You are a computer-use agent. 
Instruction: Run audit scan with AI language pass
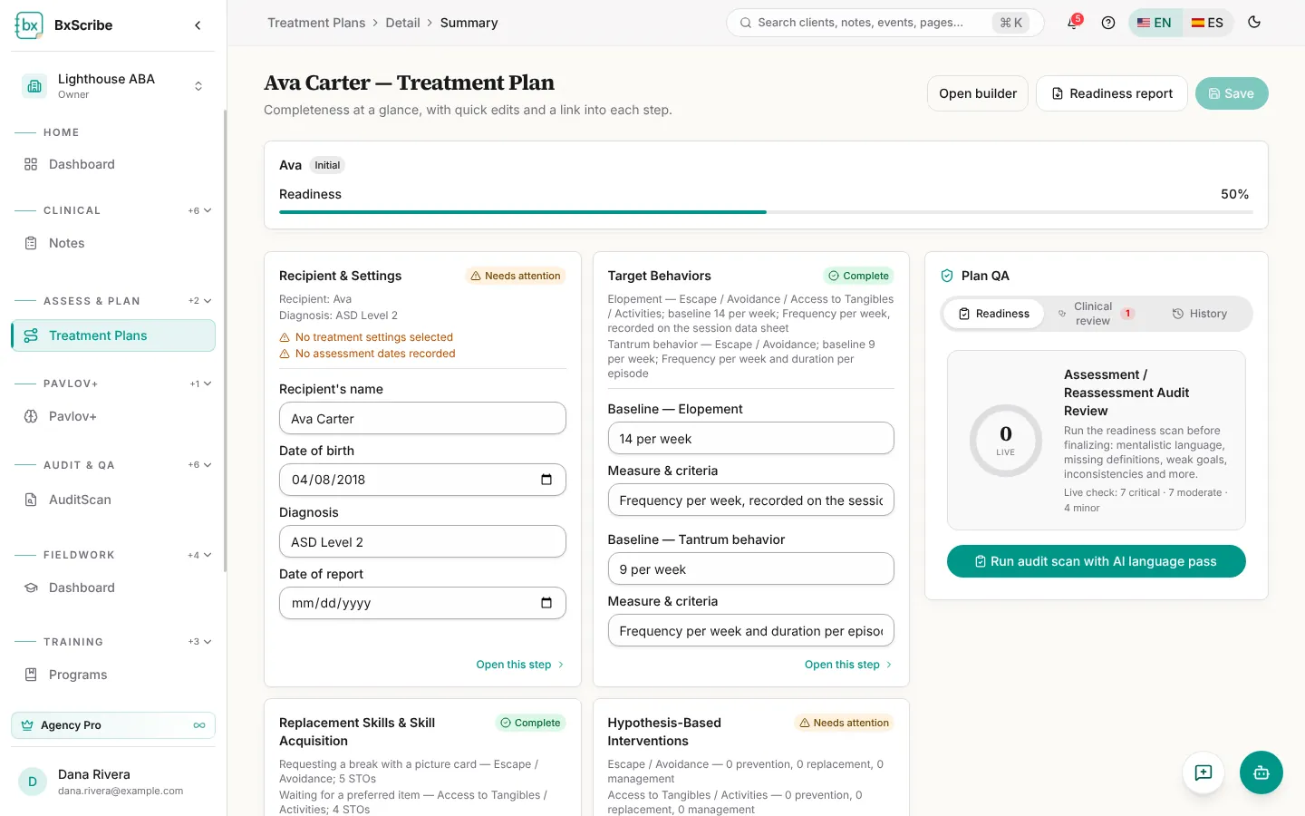click(x=1097, y=561)
